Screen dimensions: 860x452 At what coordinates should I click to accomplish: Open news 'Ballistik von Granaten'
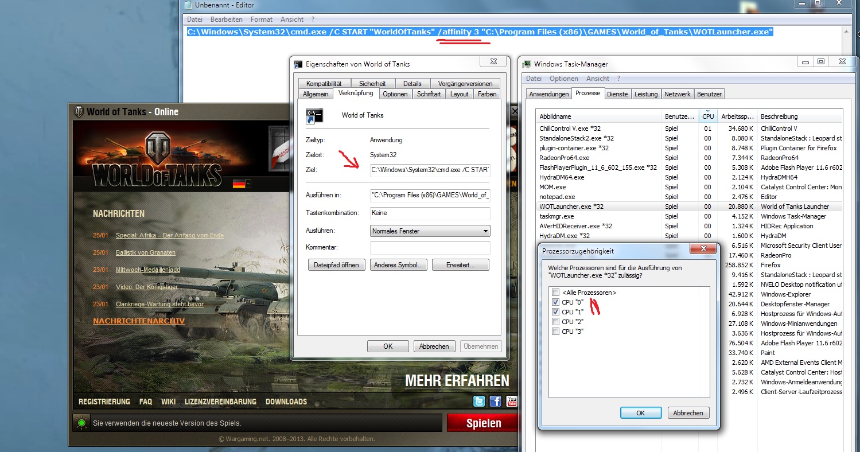[146, 252]
